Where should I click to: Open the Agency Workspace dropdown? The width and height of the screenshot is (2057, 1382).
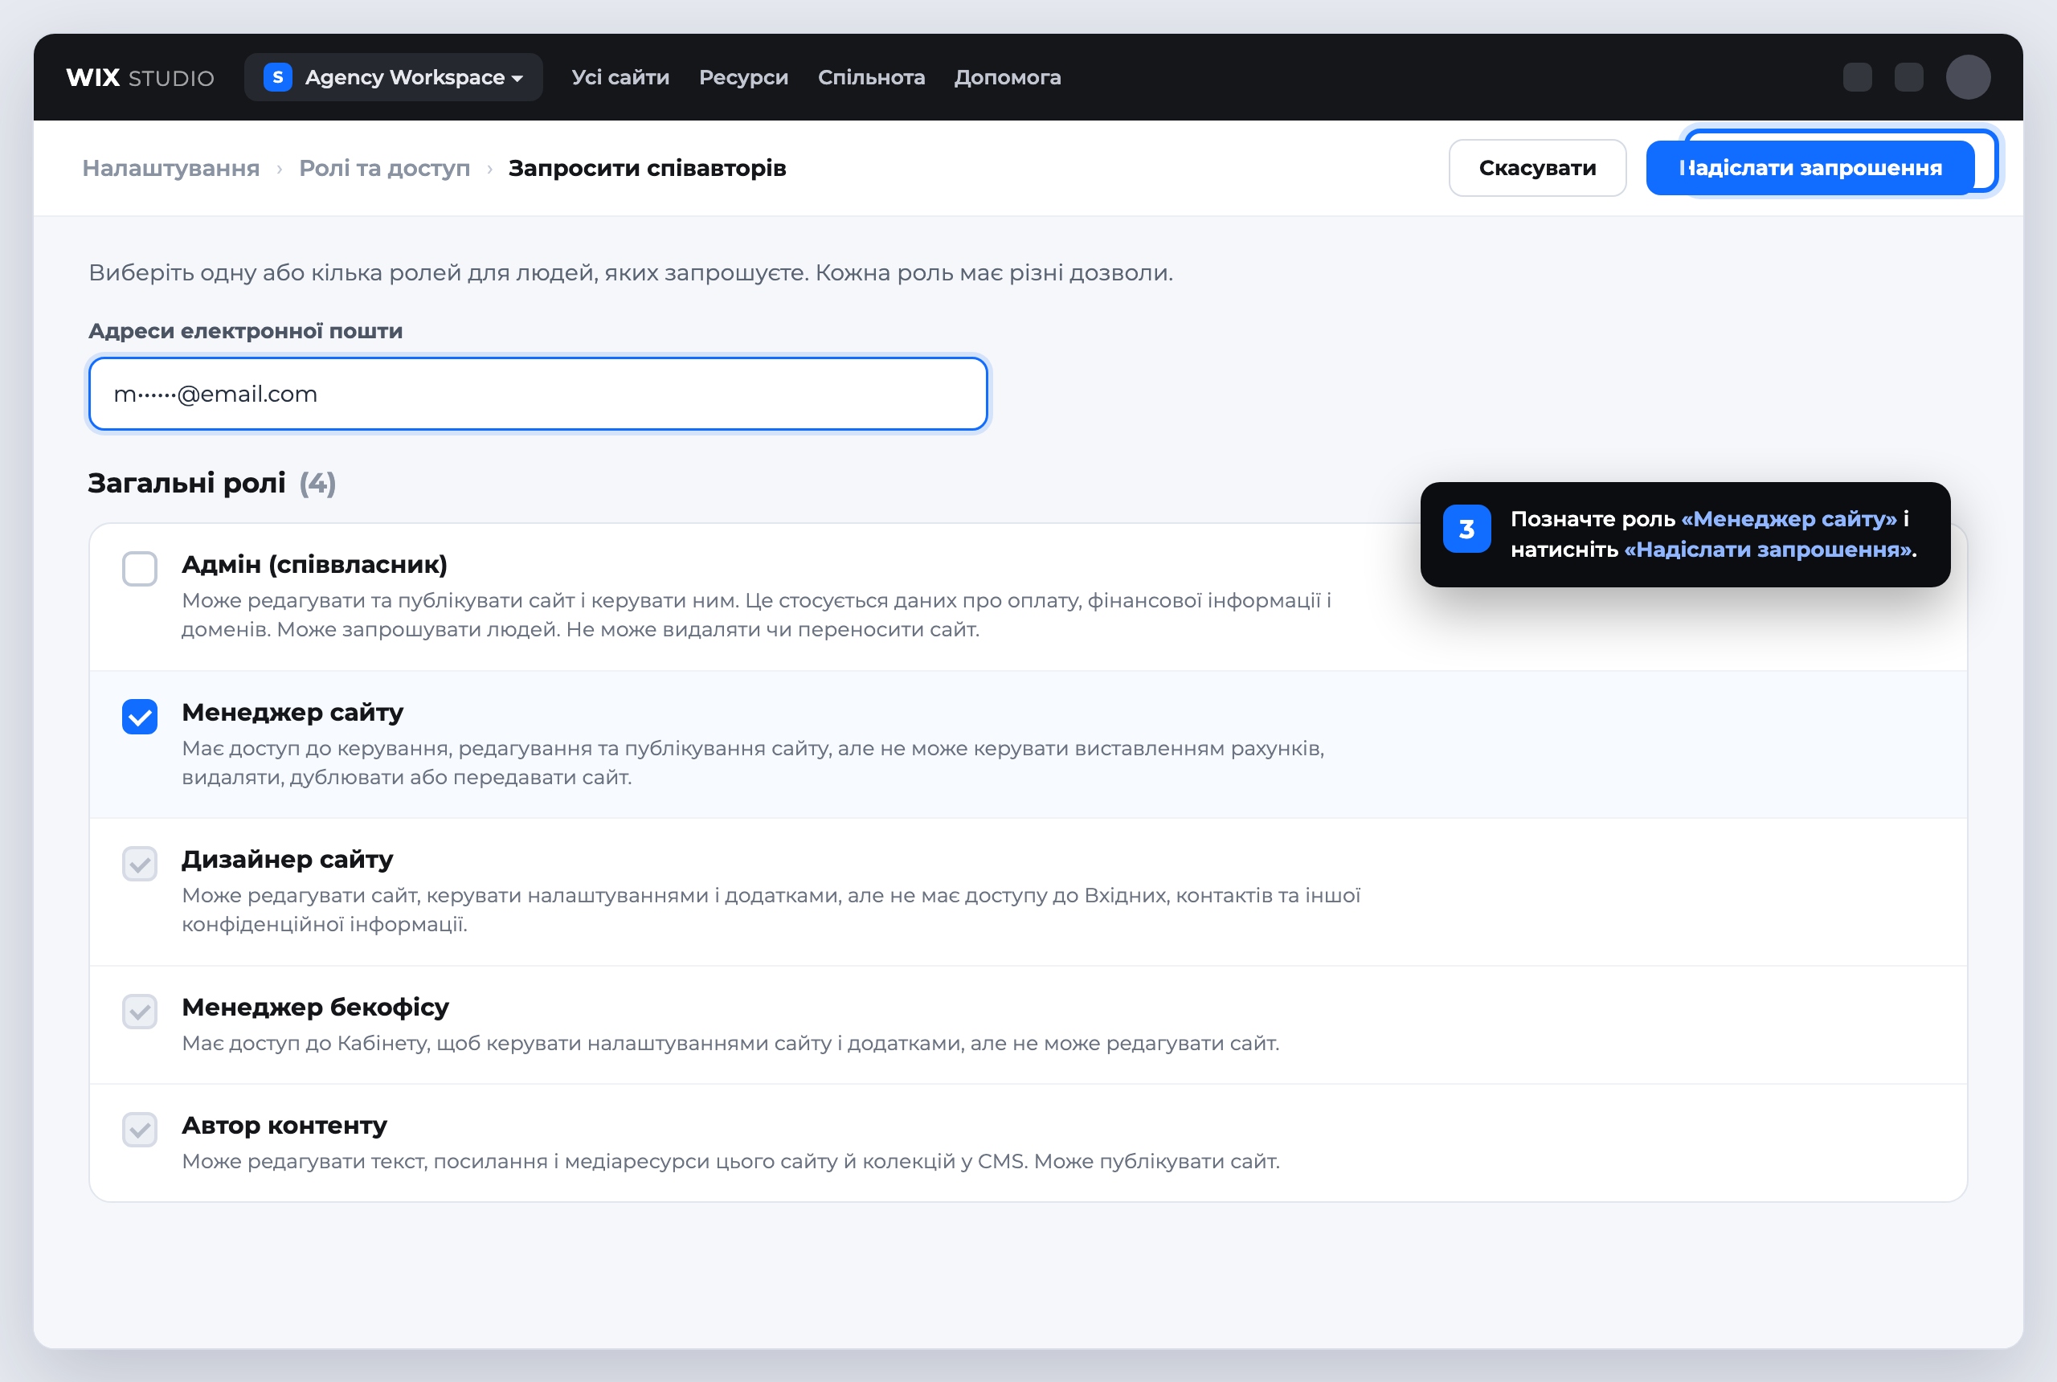pyautogui.click(x=393, y=78)
